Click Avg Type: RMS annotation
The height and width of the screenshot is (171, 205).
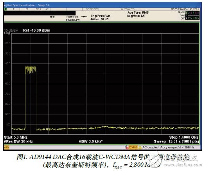pos(138,12)
